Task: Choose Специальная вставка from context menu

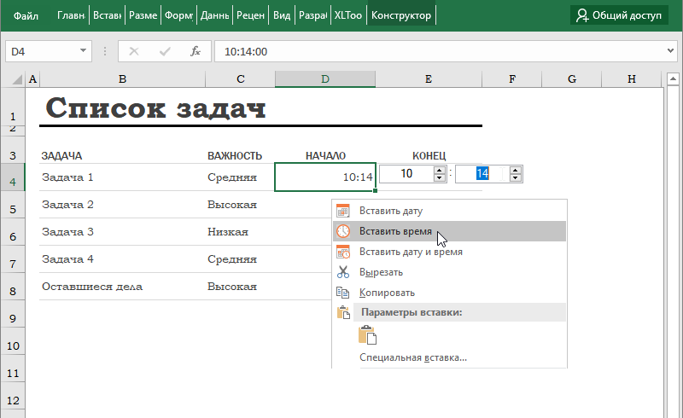Action: pos(412,357)
